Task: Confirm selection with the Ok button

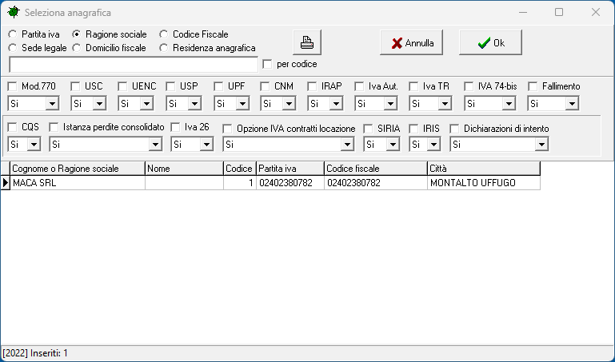Action: (490, 43)
